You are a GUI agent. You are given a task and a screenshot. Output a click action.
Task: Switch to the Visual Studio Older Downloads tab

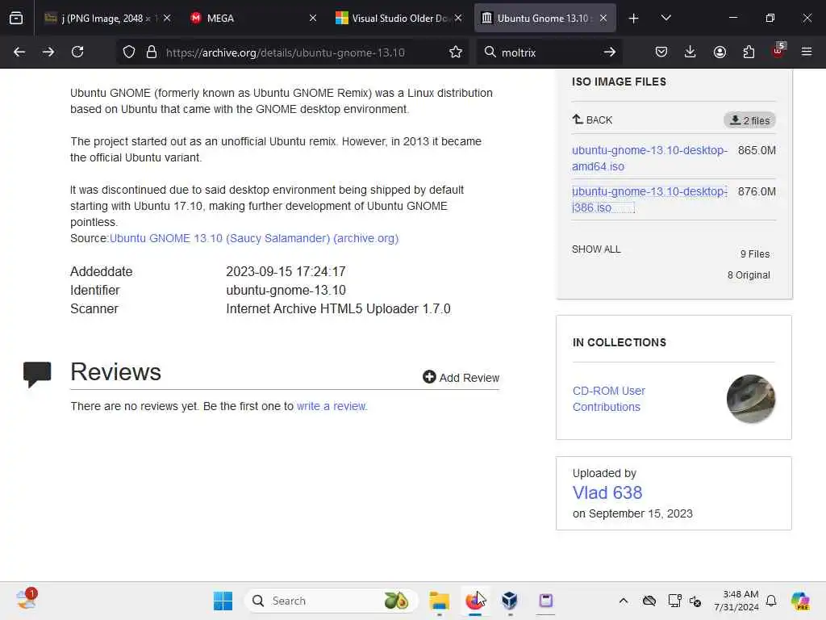click(399, 19)
